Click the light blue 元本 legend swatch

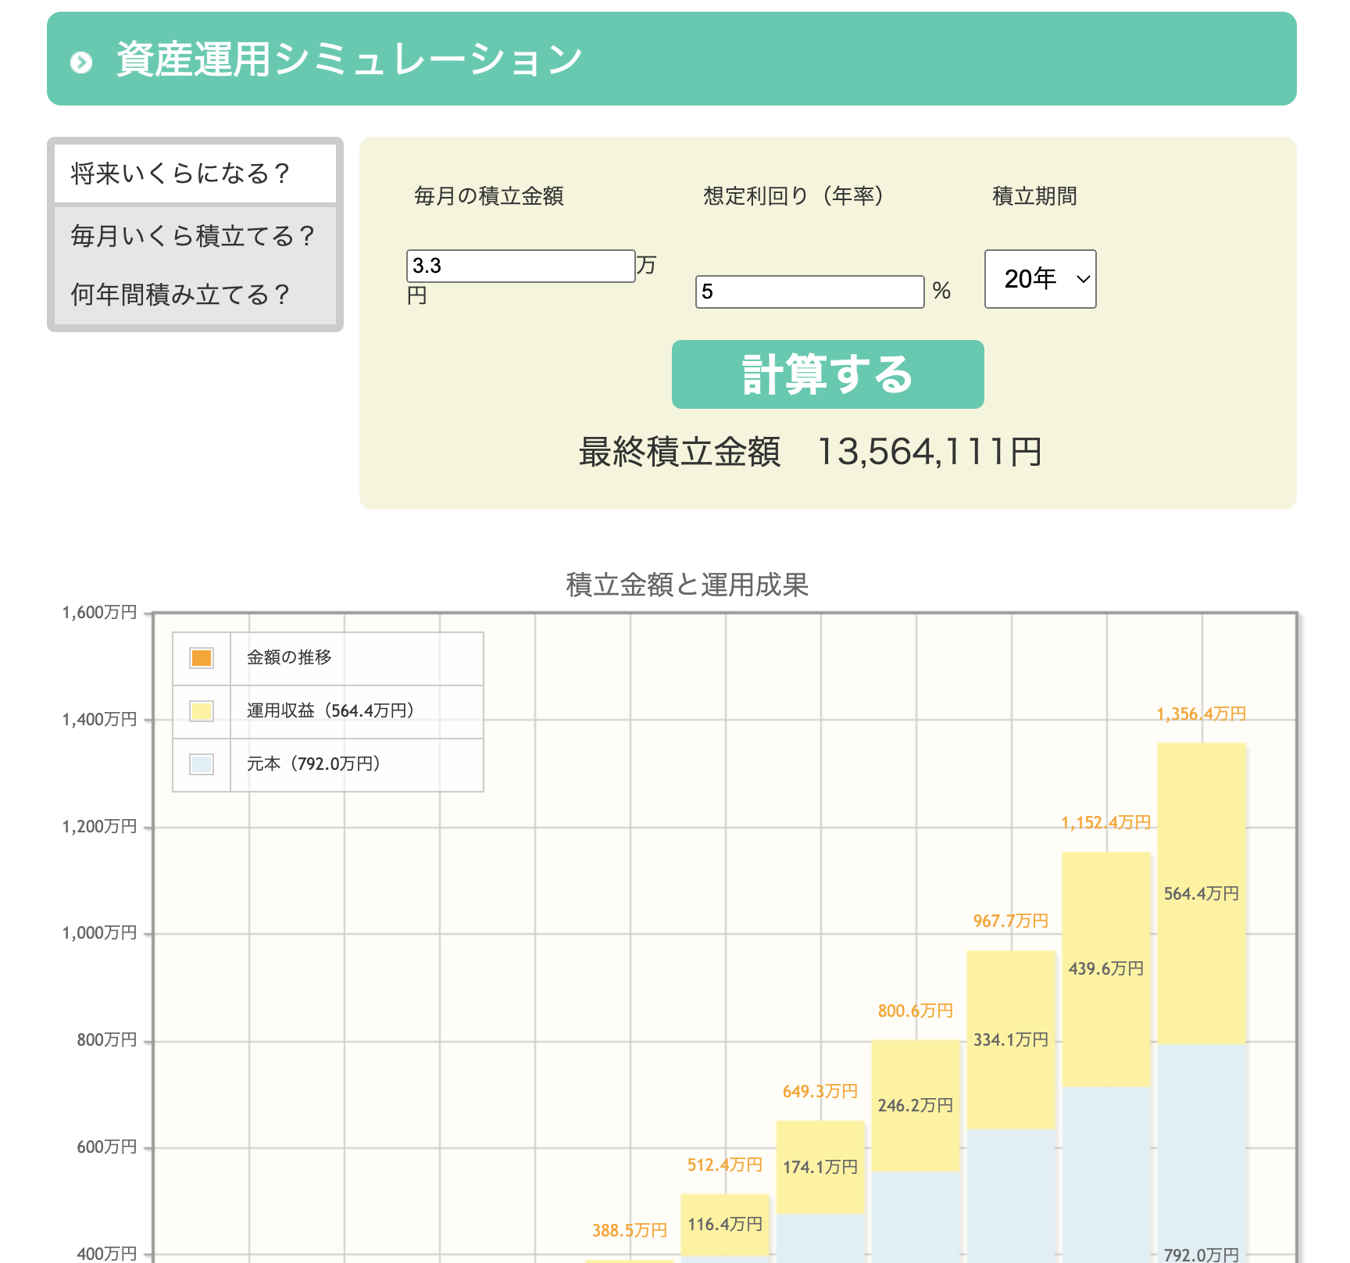pyautogui.click(x=201, y=764)
